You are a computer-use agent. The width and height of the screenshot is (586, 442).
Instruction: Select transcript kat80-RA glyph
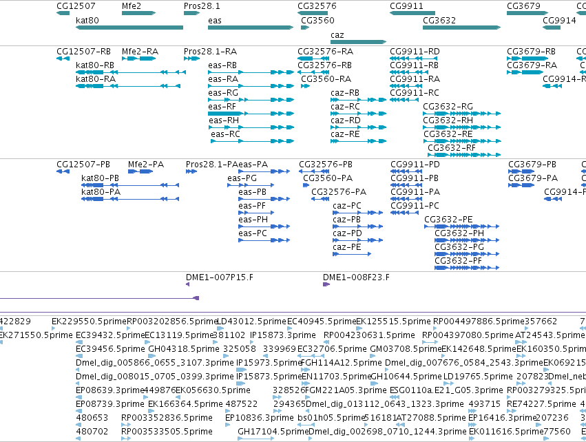(x=128, y=86)
